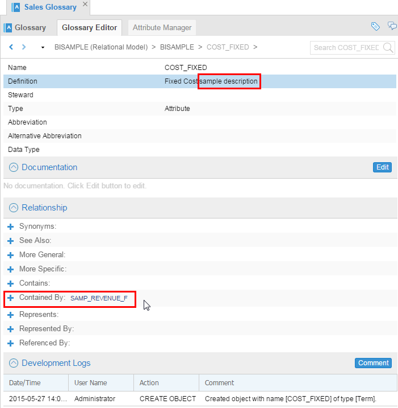Image resolution: width=398 pixels, height=408 pixels.
Task: Open the comments speech bubble icon
Action: click(392, 26)
